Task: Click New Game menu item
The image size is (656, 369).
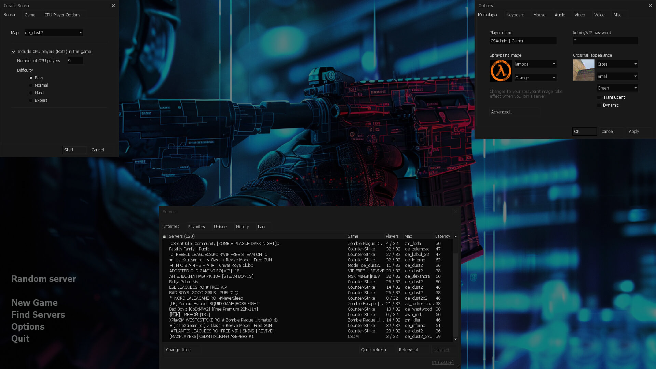Action: click(x=35, y=303)
